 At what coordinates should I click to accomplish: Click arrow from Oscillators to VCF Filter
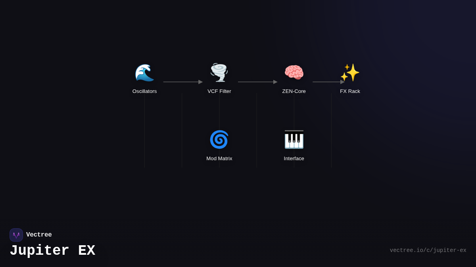[182, 82]
